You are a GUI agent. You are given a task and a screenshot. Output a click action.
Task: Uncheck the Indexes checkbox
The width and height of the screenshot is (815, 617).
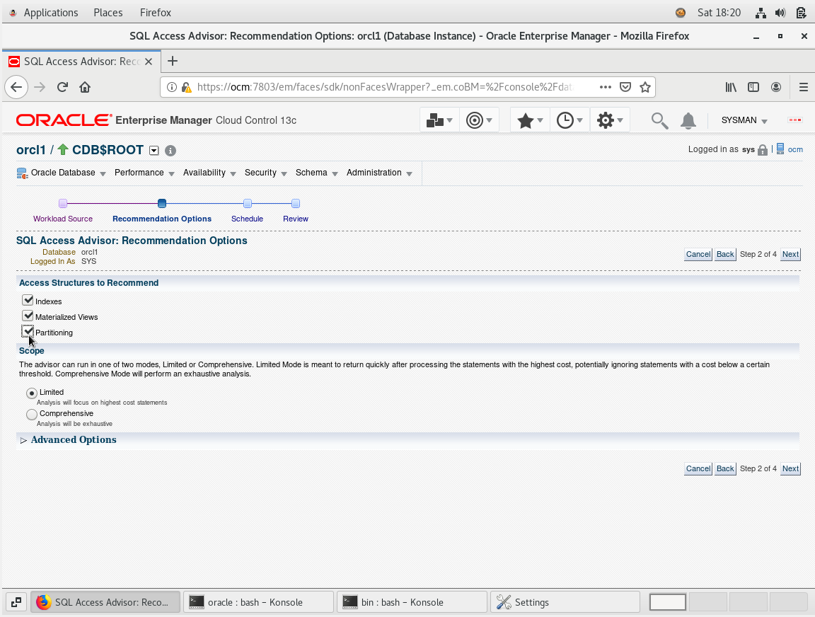[28, 301]
